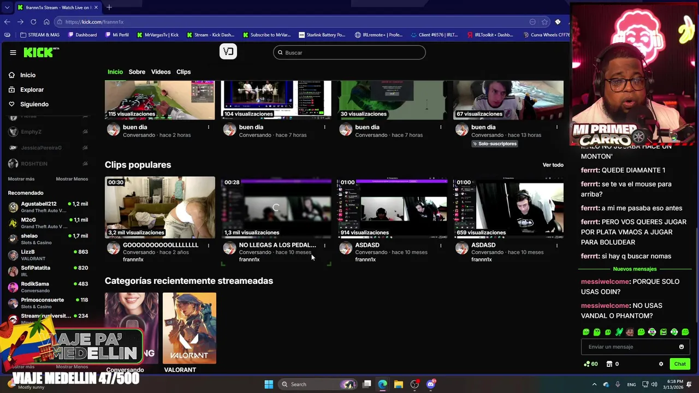The height and width of the screenshot is (393, 699).
Task: Click Ver todo for Clips populares
Action: 553,165
